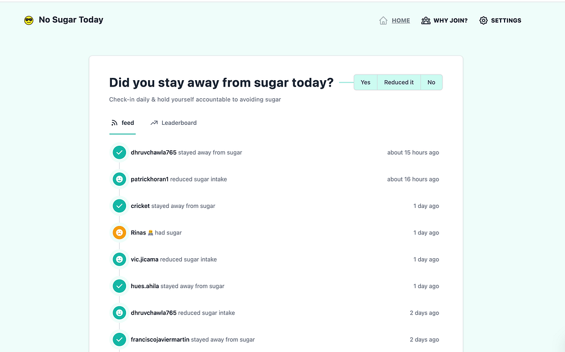Select the Yes check-in option

tap(366, 82)
